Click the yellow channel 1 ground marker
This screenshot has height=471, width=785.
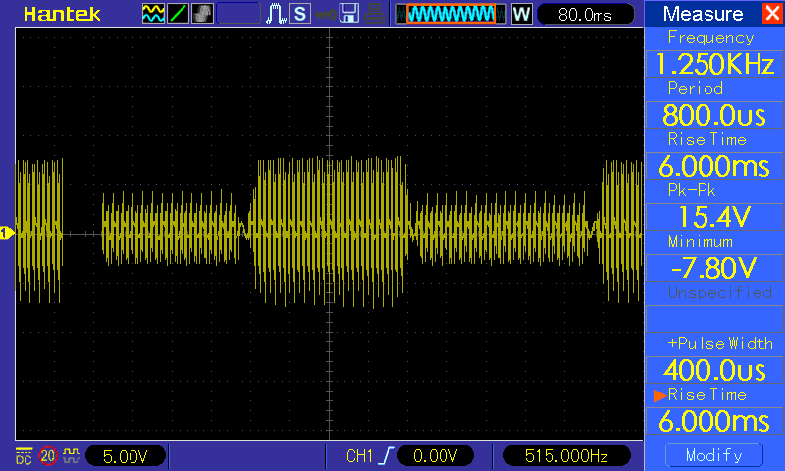click(x=7, y=234)
